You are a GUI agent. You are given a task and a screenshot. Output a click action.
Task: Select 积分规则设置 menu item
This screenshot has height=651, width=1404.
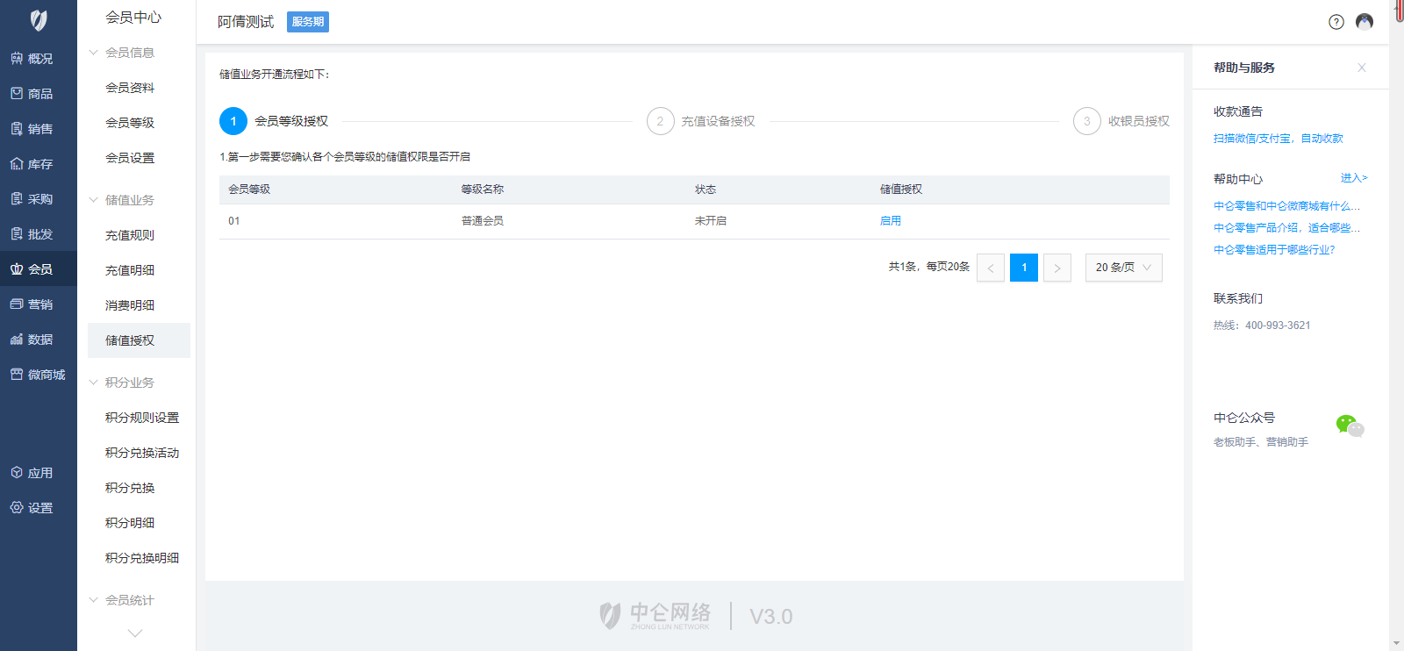(x=142, y=418)
